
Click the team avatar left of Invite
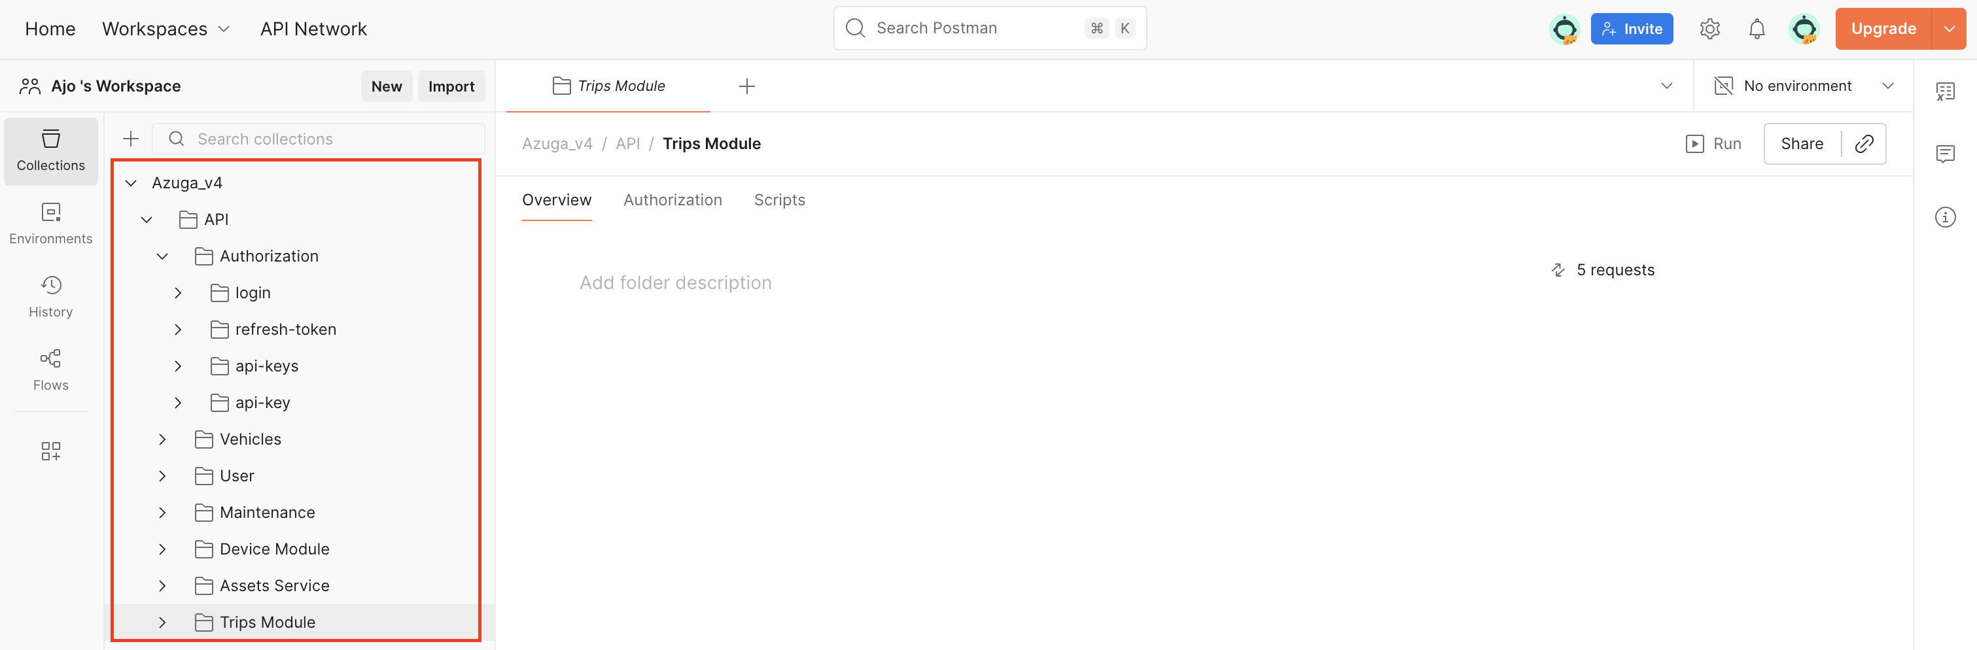(1565, 29)
